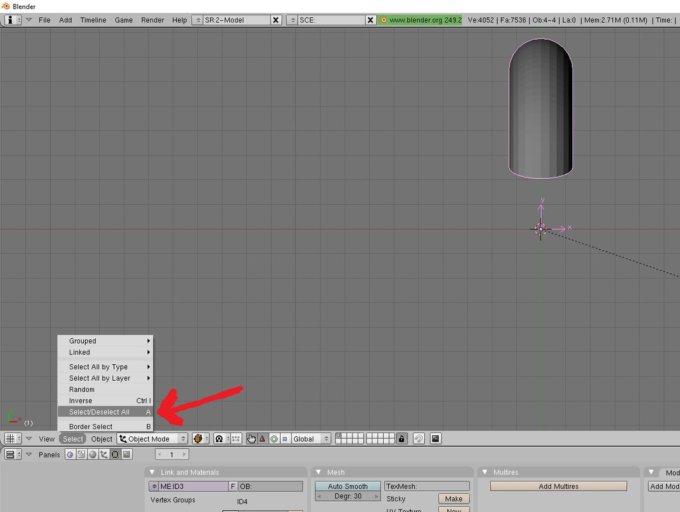Select the Script context icon in Panels
Image resolution: width=680 pixels, height=512 pixels.
81,454
